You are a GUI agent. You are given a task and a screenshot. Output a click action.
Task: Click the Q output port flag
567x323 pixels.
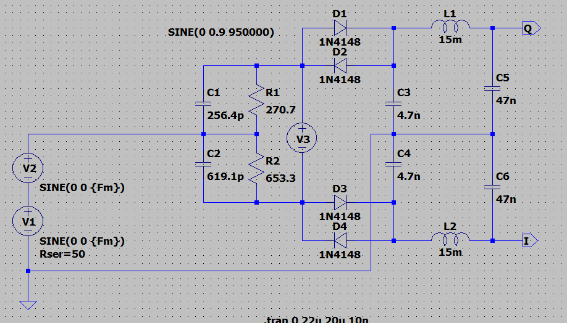click(531, 28)
